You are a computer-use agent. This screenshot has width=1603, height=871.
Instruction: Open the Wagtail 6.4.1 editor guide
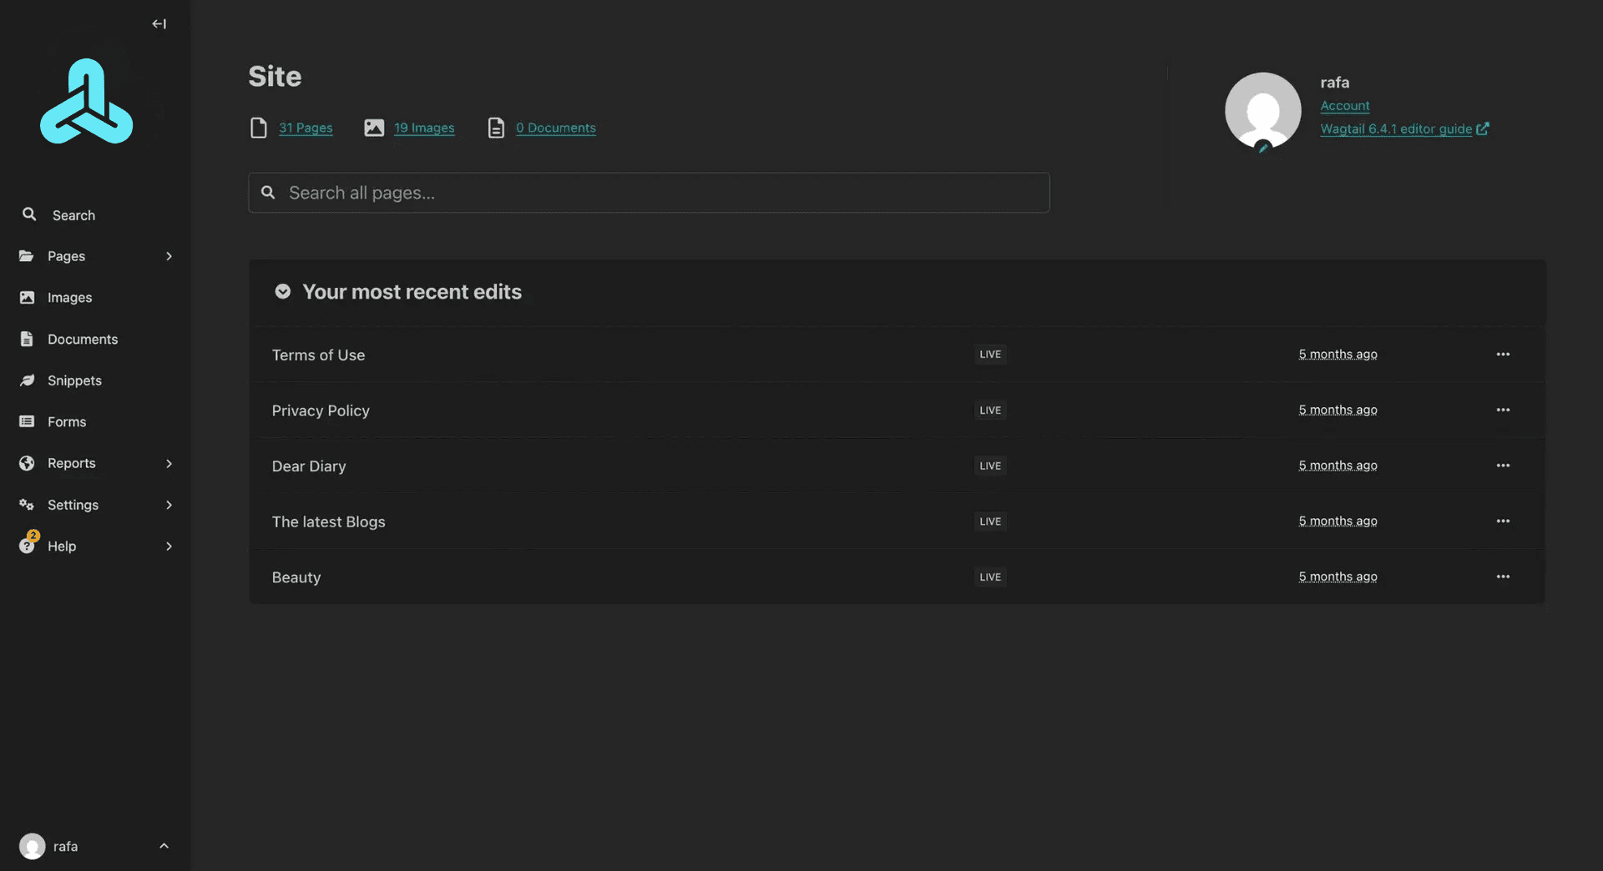(1396, 129)
